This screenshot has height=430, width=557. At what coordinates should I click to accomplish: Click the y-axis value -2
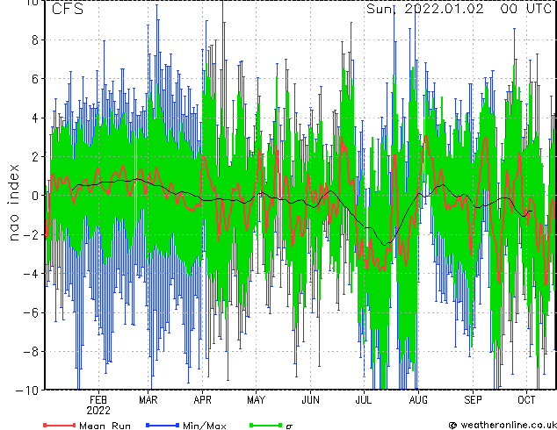[32, 234]
